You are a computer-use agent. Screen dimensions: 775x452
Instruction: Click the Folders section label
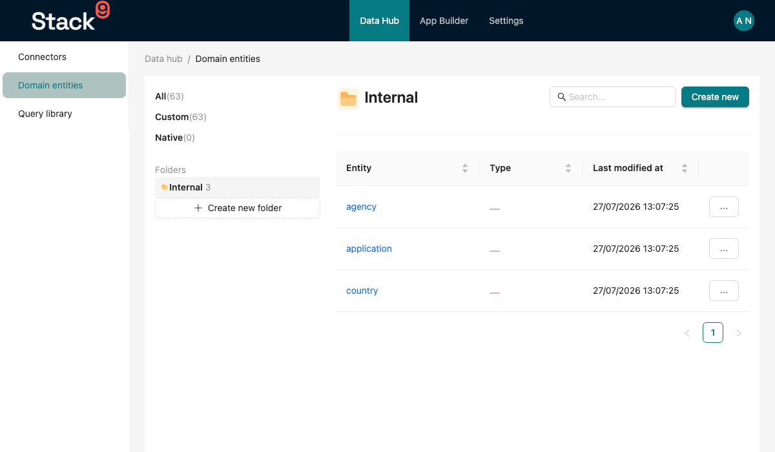tap(170, 170)
